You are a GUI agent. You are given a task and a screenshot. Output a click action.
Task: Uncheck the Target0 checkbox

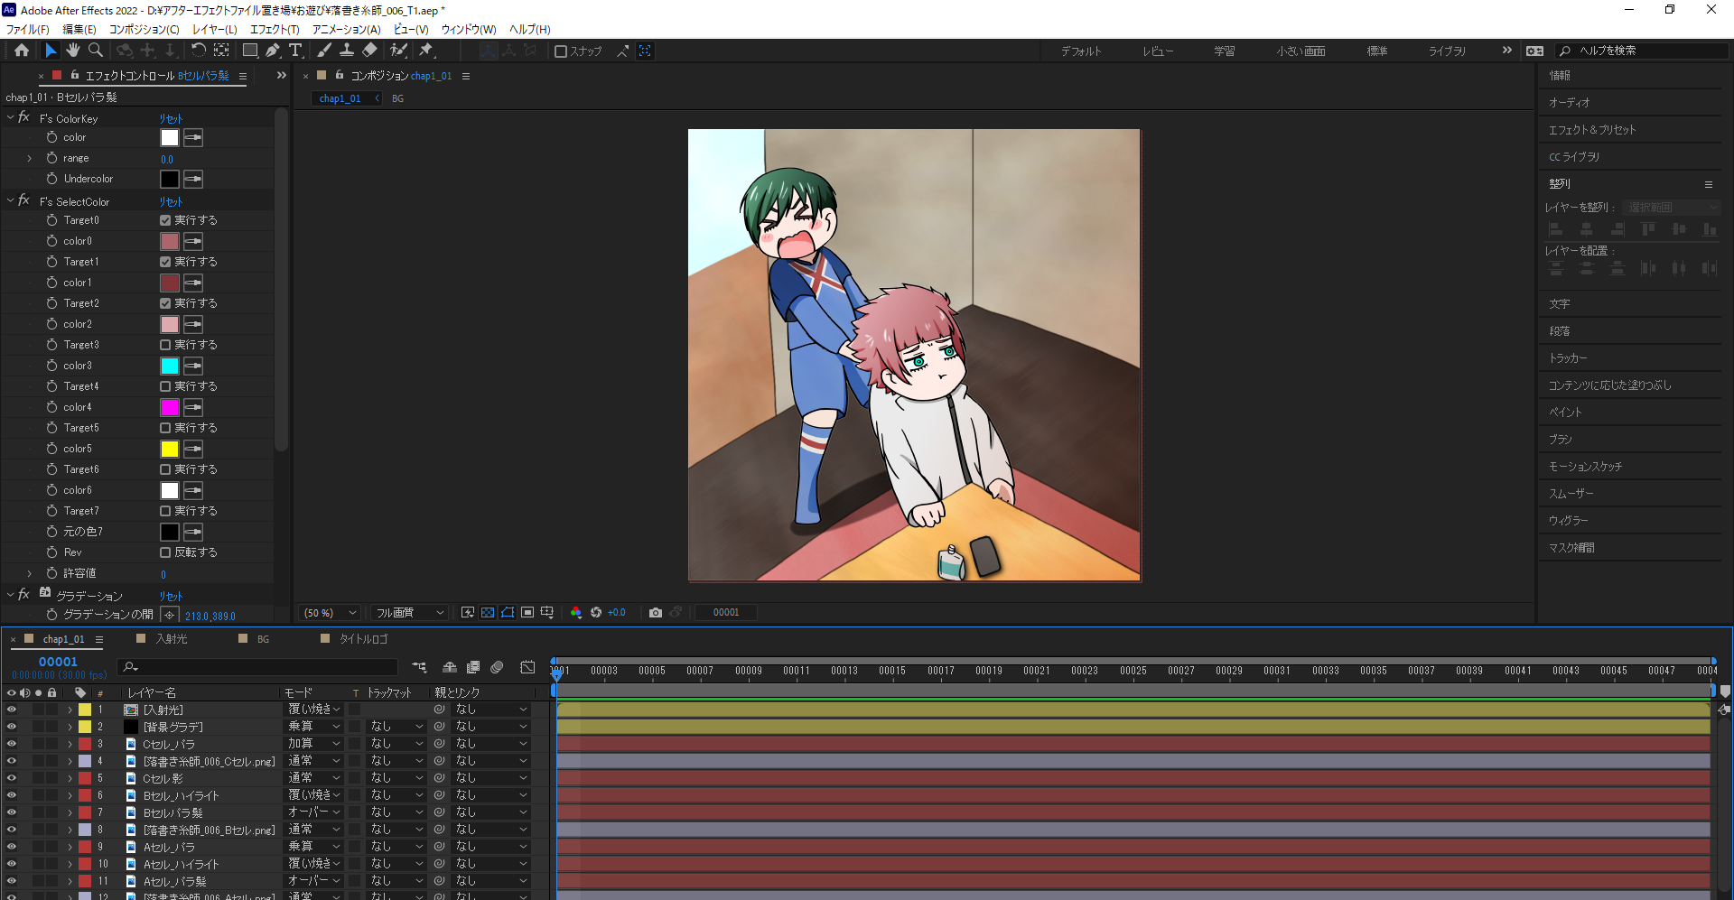(165, 220)
